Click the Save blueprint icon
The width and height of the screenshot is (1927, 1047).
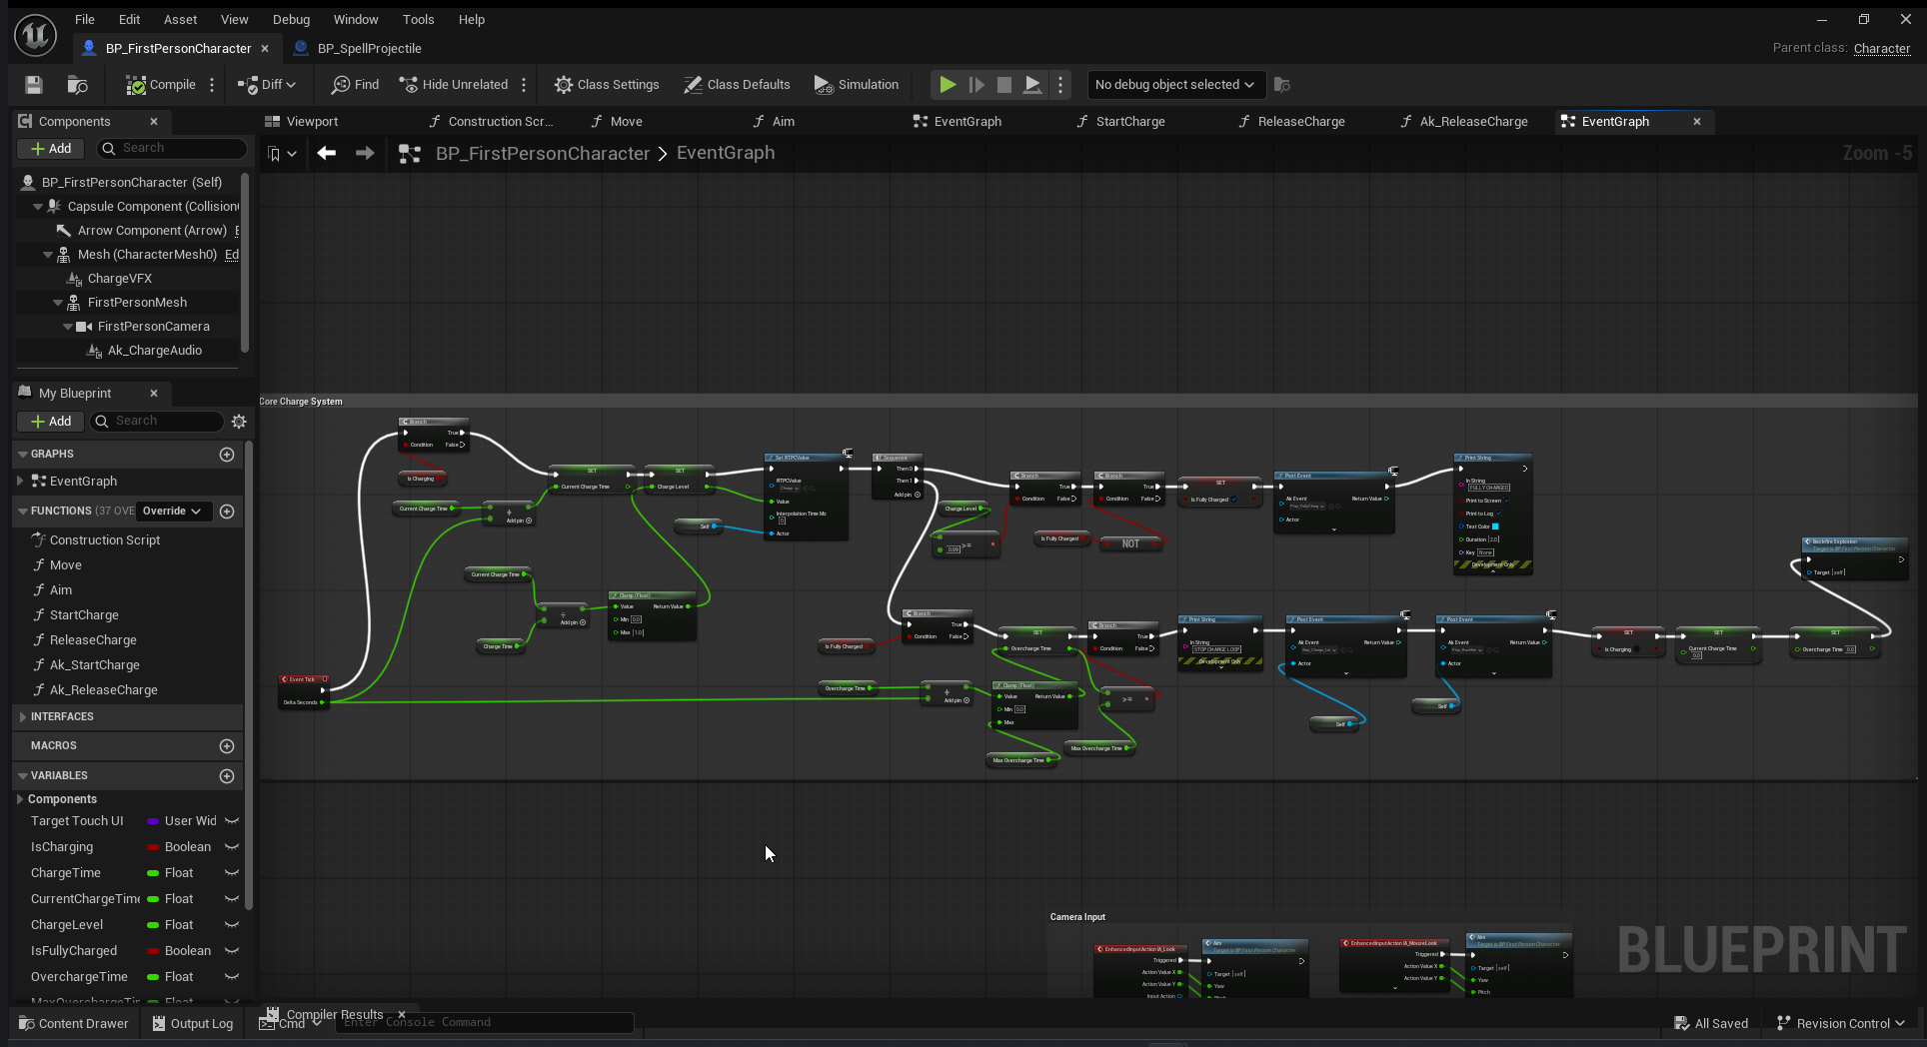34,85
